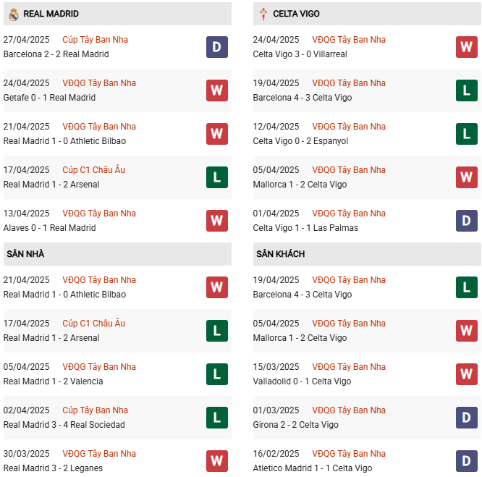This screenshot has height=477, width=482.
Task: Click D badge for Celta Vigo 1-1 Las Palmas
Action: point(466,221)
